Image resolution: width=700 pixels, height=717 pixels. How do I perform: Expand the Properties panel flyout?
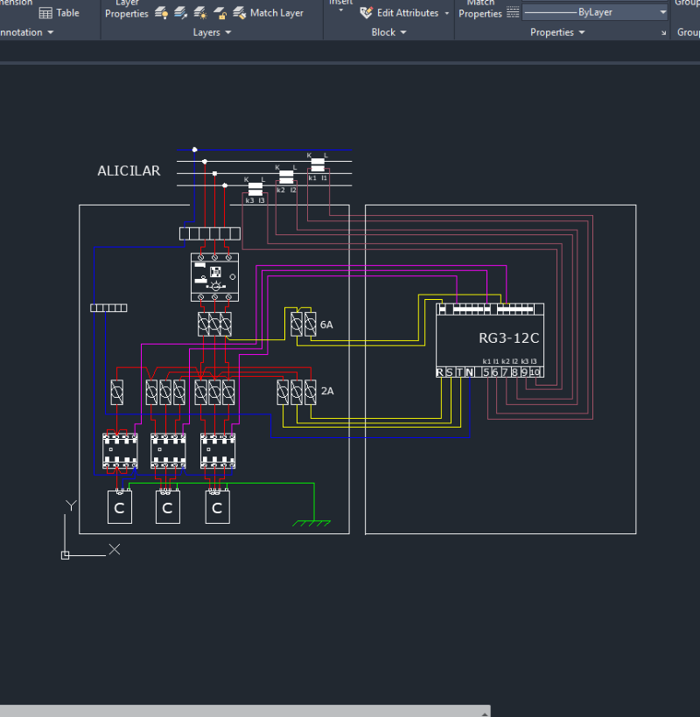point(581,33)
